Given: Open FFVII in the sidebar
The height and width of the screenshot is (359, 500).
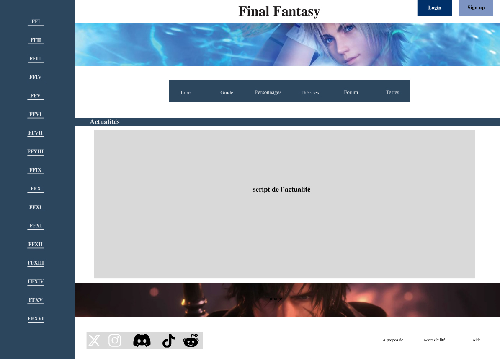Looking at the screenshot, I should coord(36,133).
